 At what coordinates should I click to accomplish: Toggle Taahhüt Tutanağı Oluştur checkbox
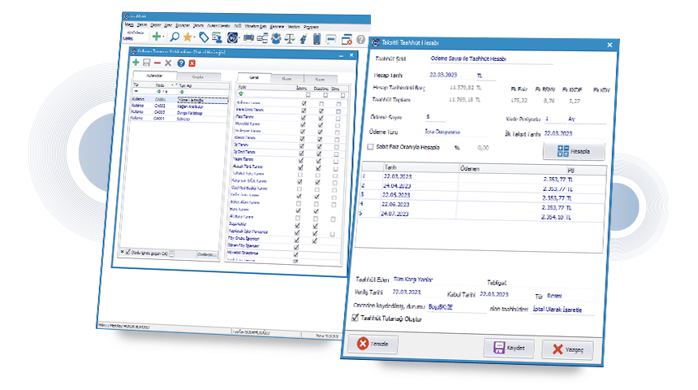coord(355,318)
